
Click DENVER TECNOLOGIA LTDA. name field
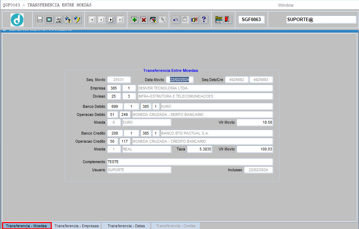pos(205,88)
